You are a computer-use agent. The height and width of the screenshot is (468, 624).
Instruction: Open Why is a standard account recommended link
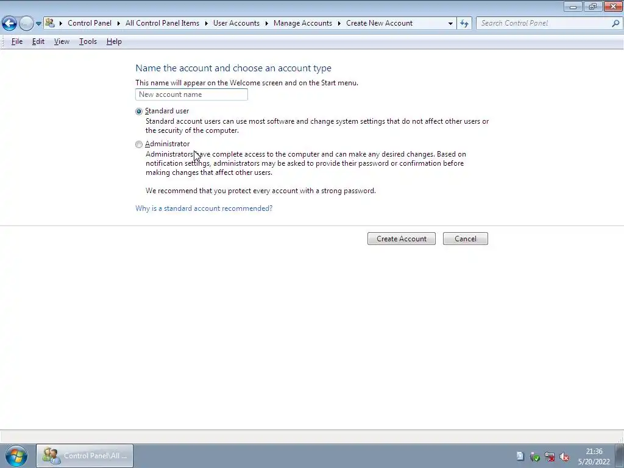pos(204,208)
